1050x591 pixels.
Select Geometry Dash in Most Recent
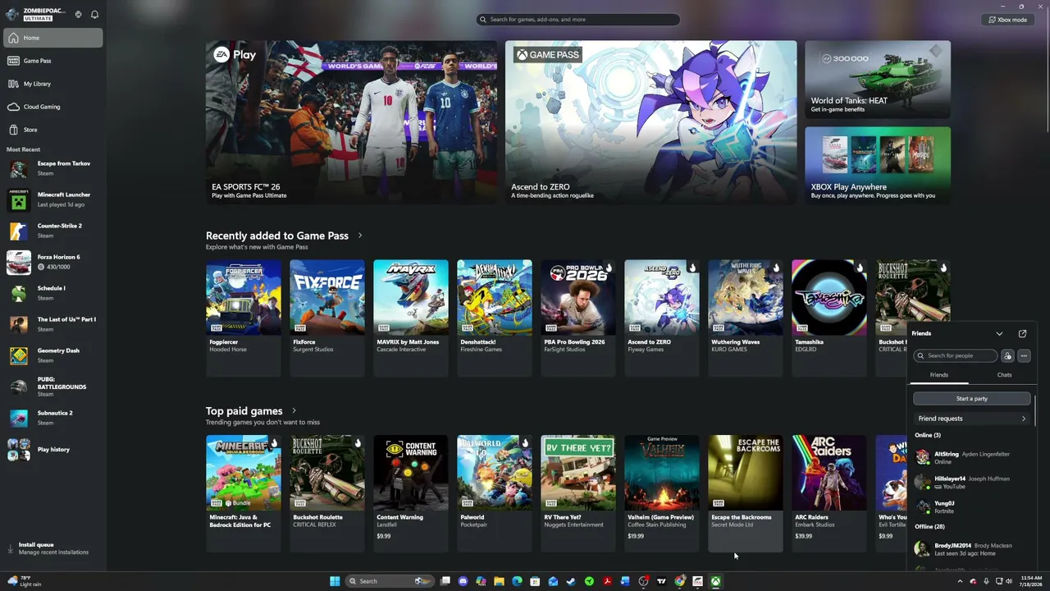pyautogui.click(x=53, y=355)
